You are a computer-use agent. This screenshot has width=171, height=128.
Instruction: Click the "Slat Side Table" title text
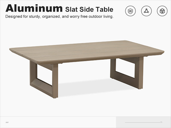[x=89, y=9]
